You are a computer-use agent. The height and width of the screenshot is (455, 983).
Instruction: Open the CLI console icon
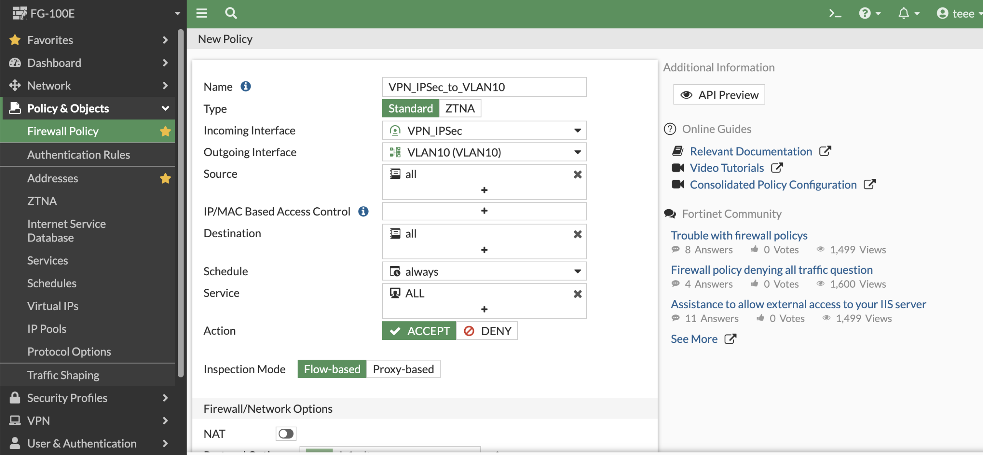(x=835, y=14)
